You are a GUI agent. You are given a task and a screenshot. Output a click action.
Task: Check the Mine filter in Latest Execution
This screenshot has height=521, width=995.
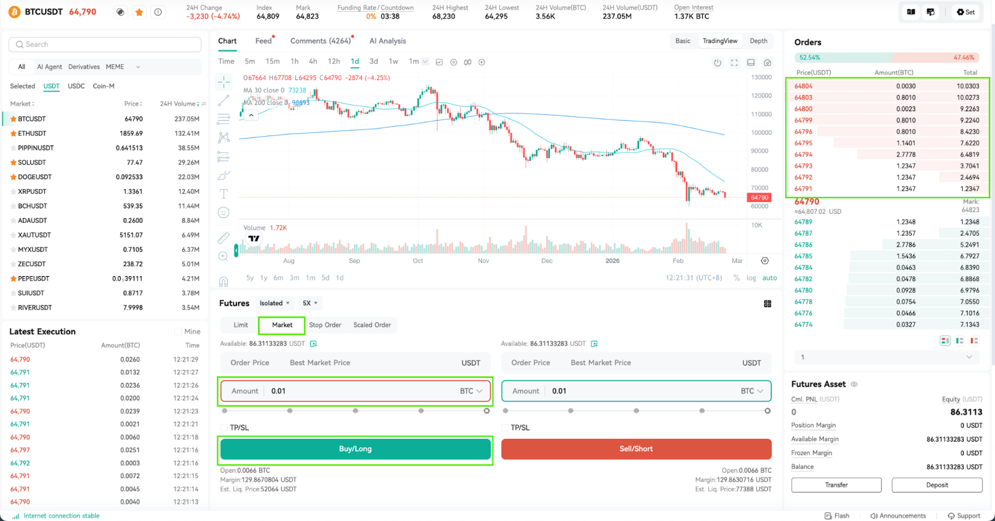click(x=178, y=331)
